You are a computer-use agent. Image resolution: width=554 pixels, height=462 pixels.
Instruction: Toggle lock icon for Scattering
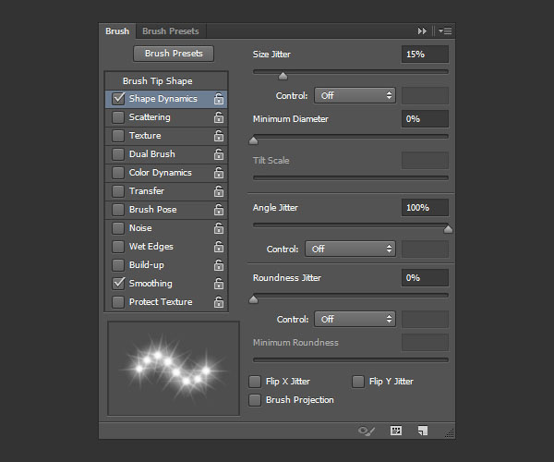[x=219, y=117]
